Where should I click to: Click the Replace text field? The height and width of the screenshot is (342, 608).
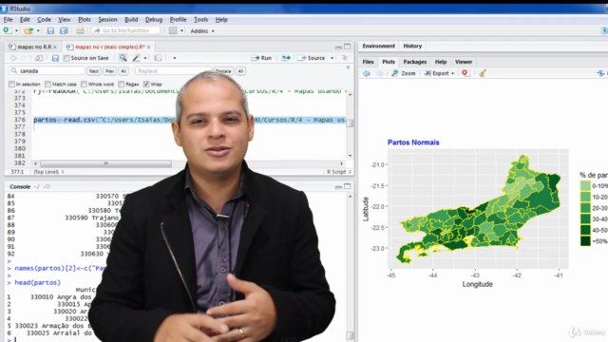coord(173,71)
